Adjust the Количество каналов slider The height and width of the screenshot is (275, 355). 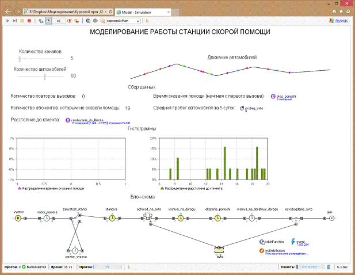[x=20, y=58]
